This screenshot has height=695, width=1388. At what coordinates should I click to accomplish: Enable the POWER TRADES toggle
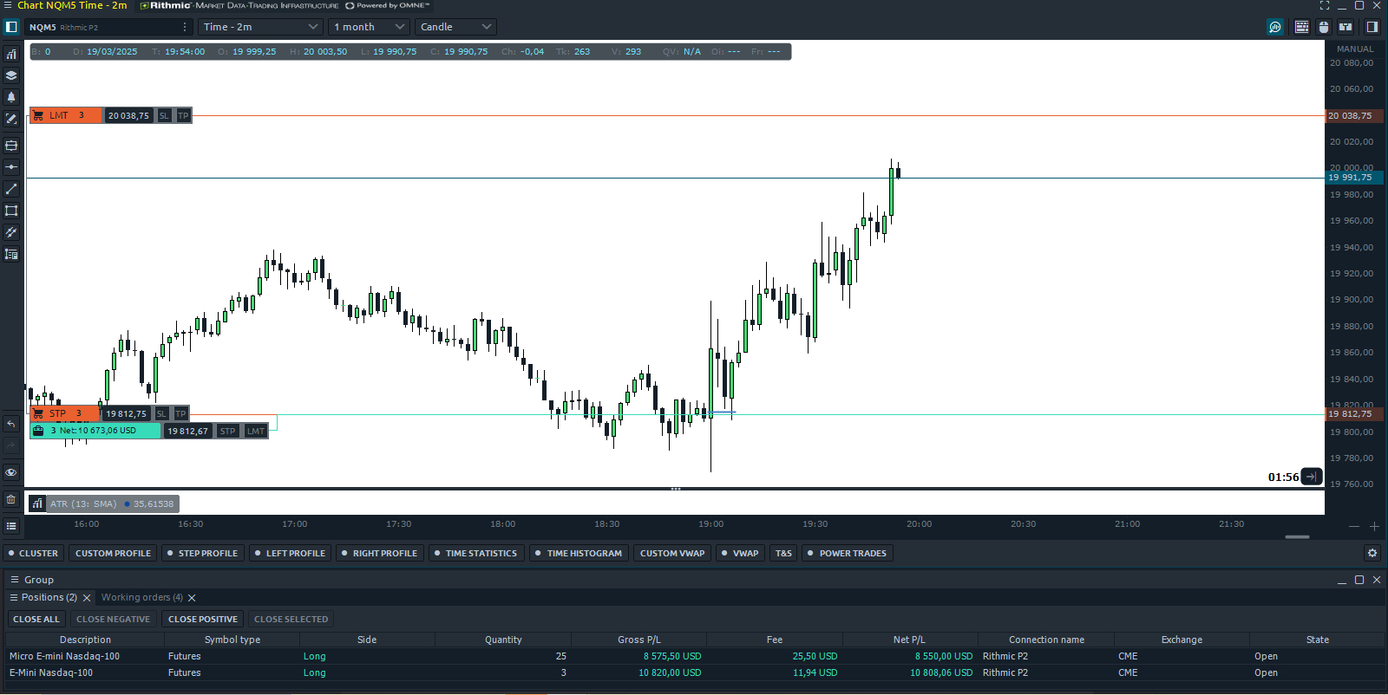847,553
